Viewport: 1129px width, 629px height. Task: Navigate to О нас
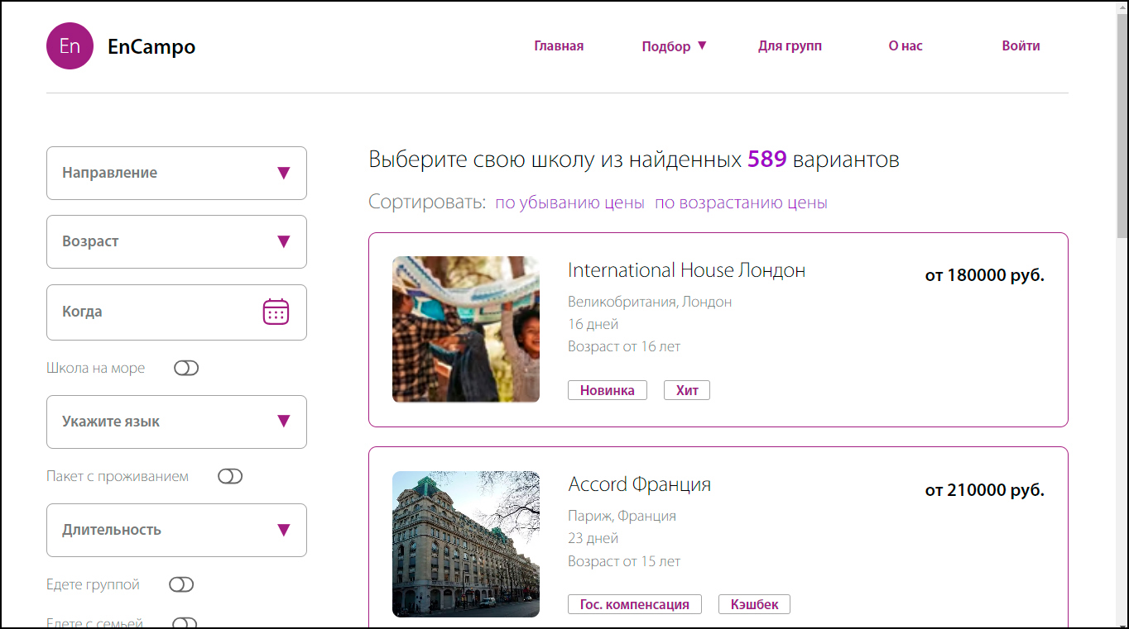click(x=906, y=46)
